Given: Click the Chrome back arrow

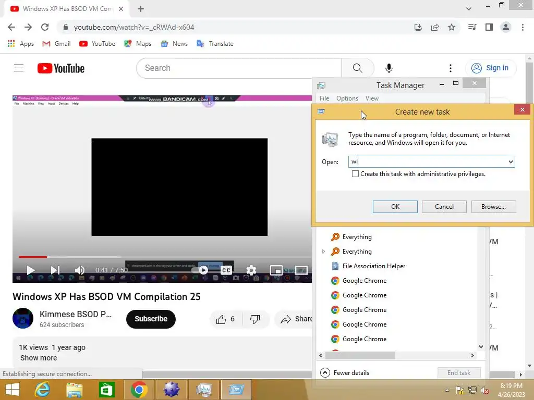Looking at the screenshot, I should tap(11, 27).
